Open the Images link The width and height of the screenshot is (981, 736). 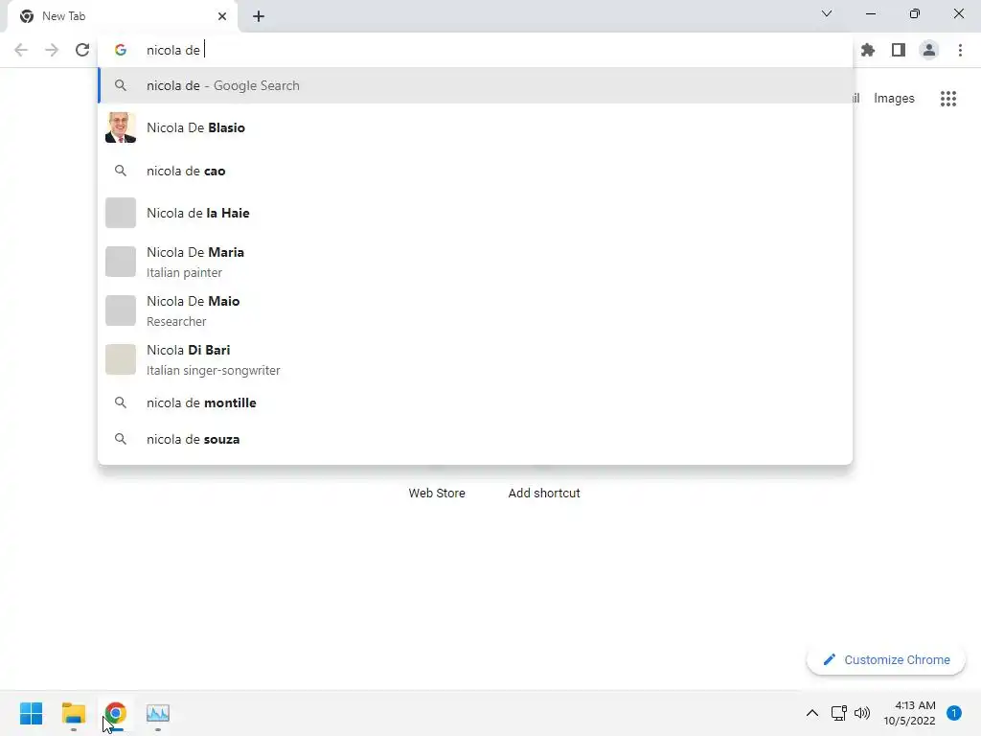pyautogui.click(x=894, y=99)
